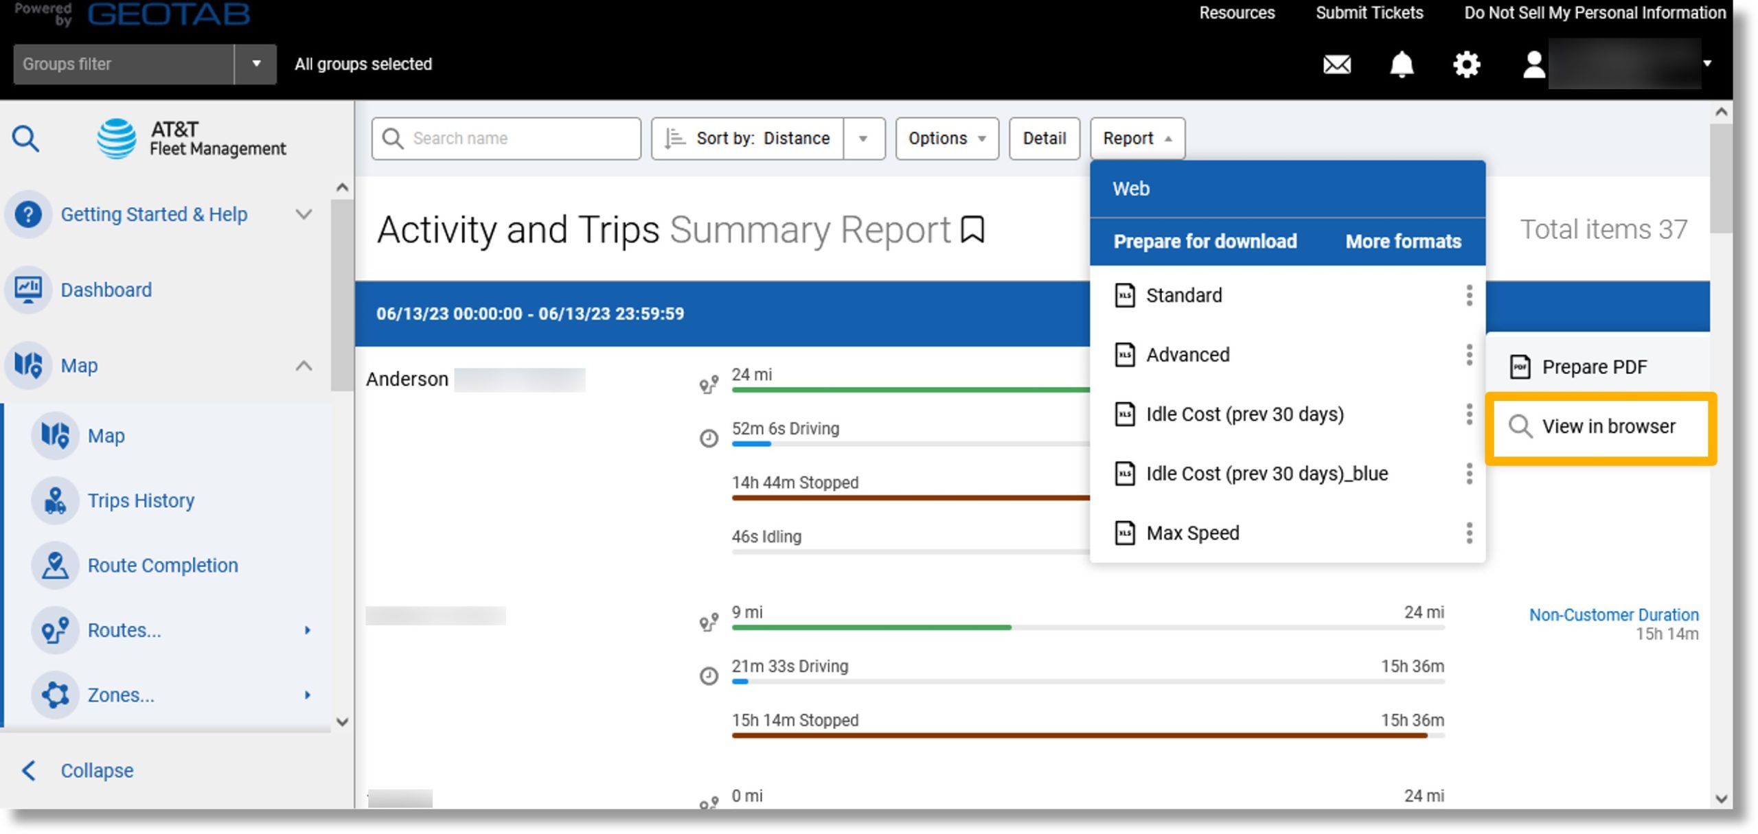Click the Detail button
The height and width of the screenshot is (834, 1758).
point(1044,138)
